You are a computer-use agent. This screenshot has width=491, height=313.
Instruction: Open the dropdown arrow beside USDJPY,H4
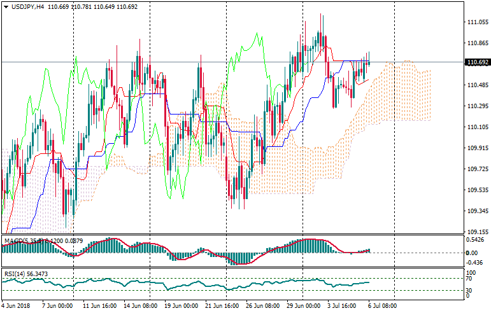pos(6,6)
